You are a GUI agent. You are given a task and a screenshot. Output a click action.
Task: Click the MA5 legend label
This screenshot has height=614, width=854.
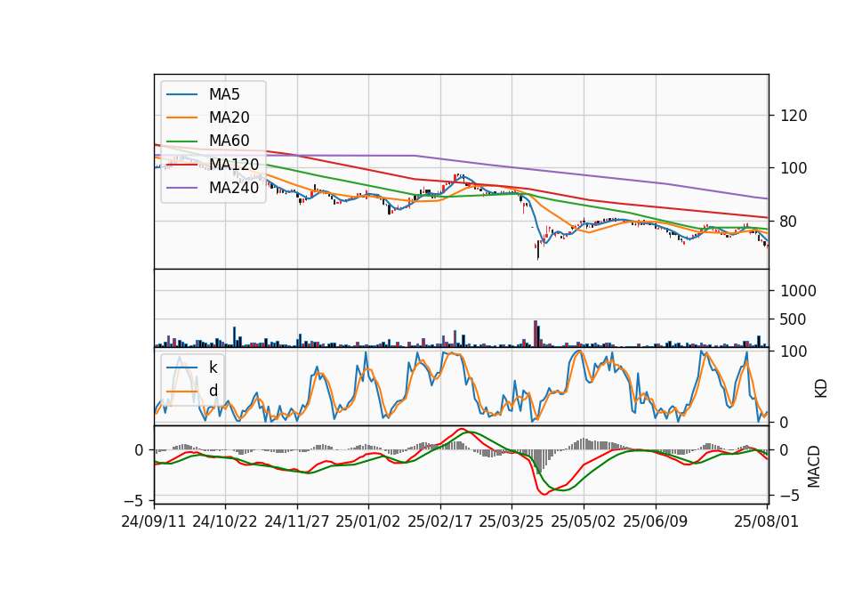[224, 94]
